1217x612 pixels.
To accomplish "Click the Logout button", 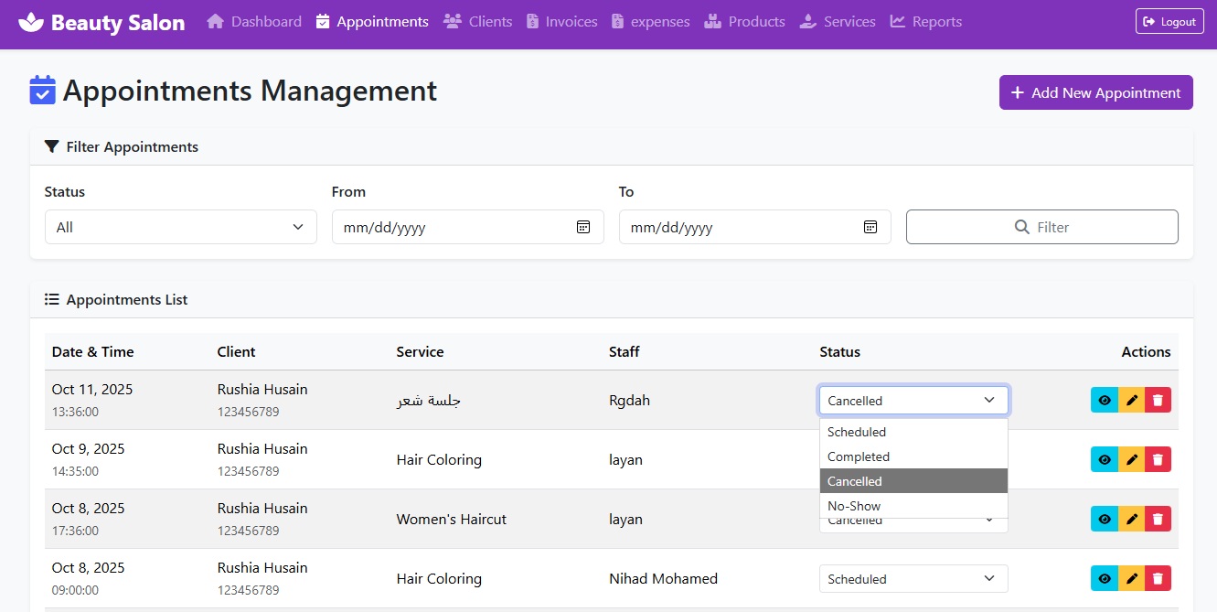I will click(x=1169, y=21).
